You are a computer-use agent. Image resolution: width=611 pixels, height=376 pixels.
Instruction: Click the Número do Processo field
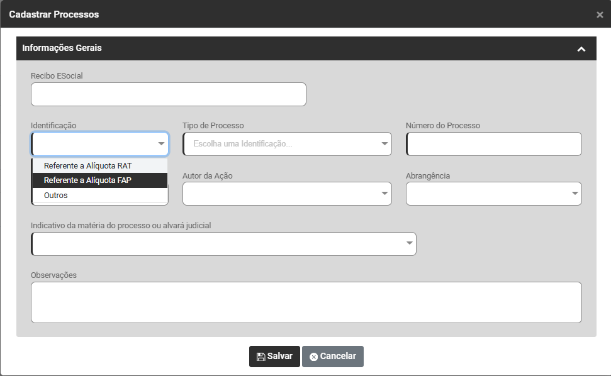(x=494, y=144)
